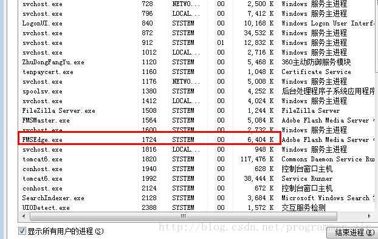The width and height of the screenshot is (378, 239).
Task: Select conhost.exe with PID 1940
Action: coord(42,169)
